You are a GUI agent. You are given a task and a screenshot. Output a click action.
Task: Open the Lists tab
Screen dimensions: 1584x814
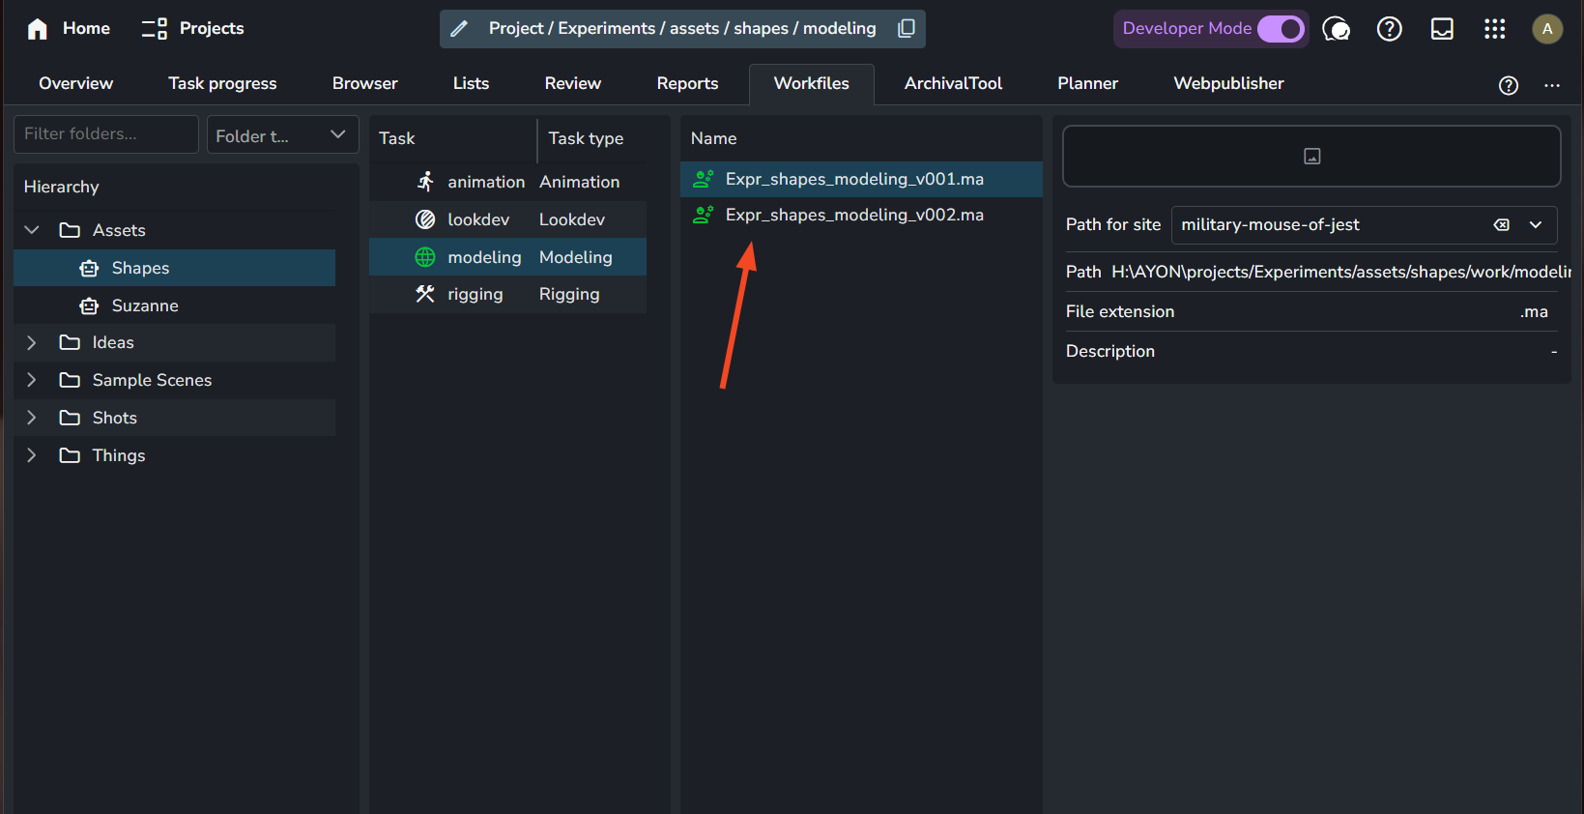471,83
